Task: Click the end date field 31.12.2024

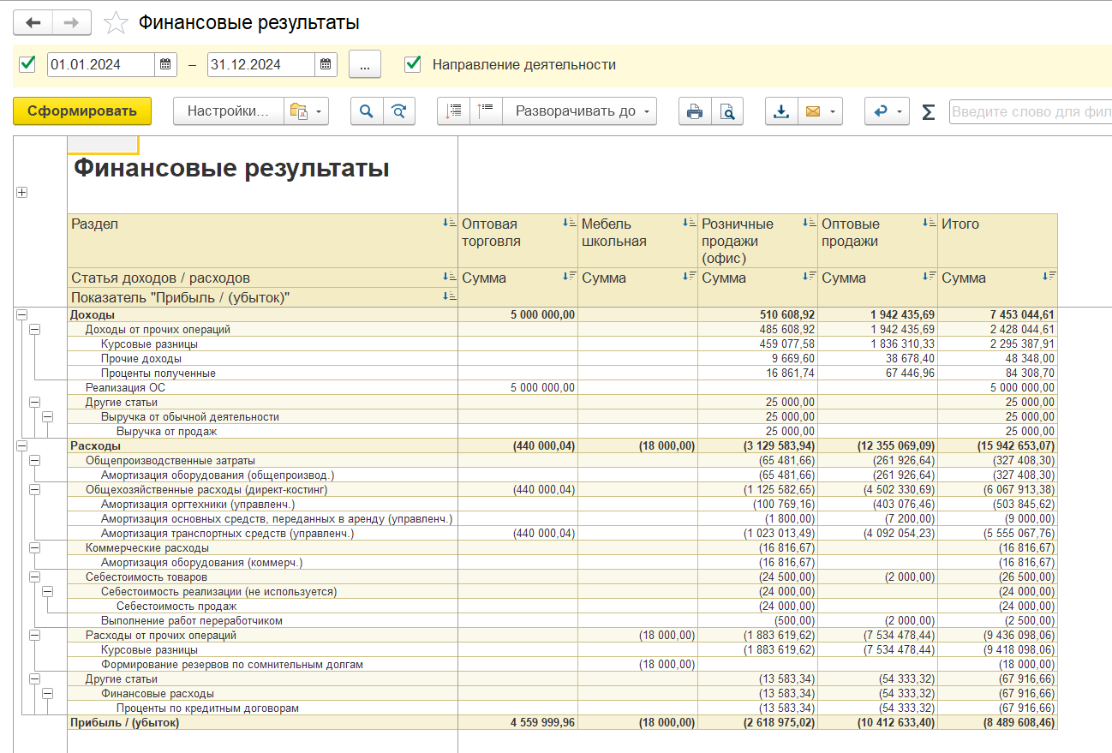Action: pos(261,64)
